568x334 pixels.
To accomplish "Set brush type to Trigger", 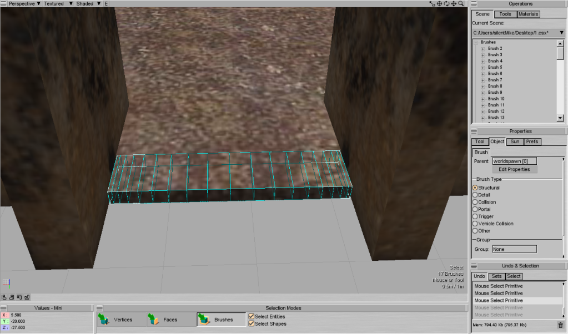I will tap(475, 216).
